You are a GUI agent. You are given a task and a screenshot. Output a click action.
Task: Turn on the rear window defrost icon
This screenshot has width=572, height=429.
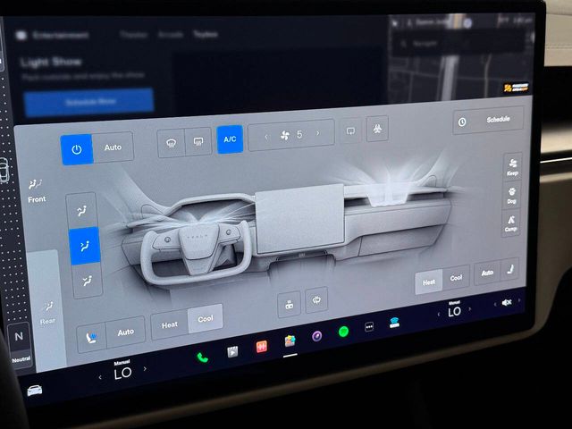pyautogui.click(x=198, y=141)
